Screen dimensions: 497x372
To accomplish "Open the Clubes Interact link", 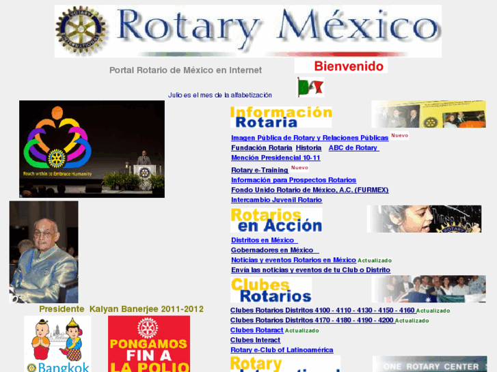I will [x=255, y=340].
